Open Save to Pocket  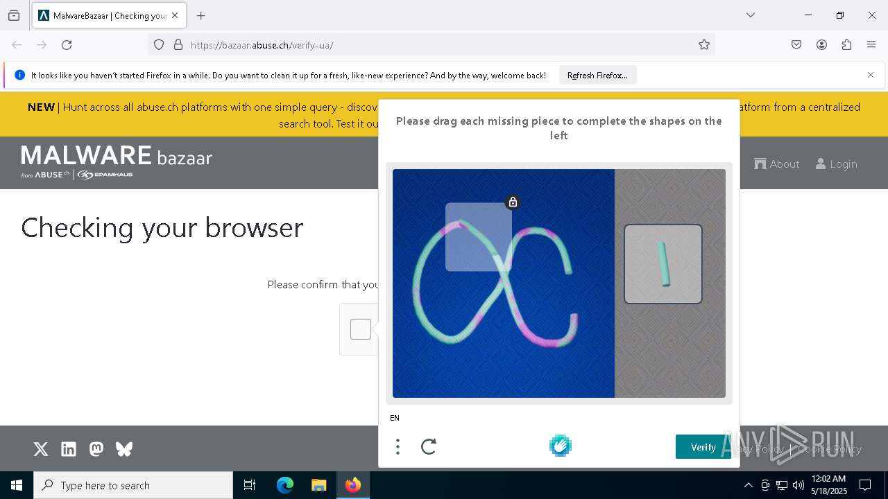pos(796,45)
